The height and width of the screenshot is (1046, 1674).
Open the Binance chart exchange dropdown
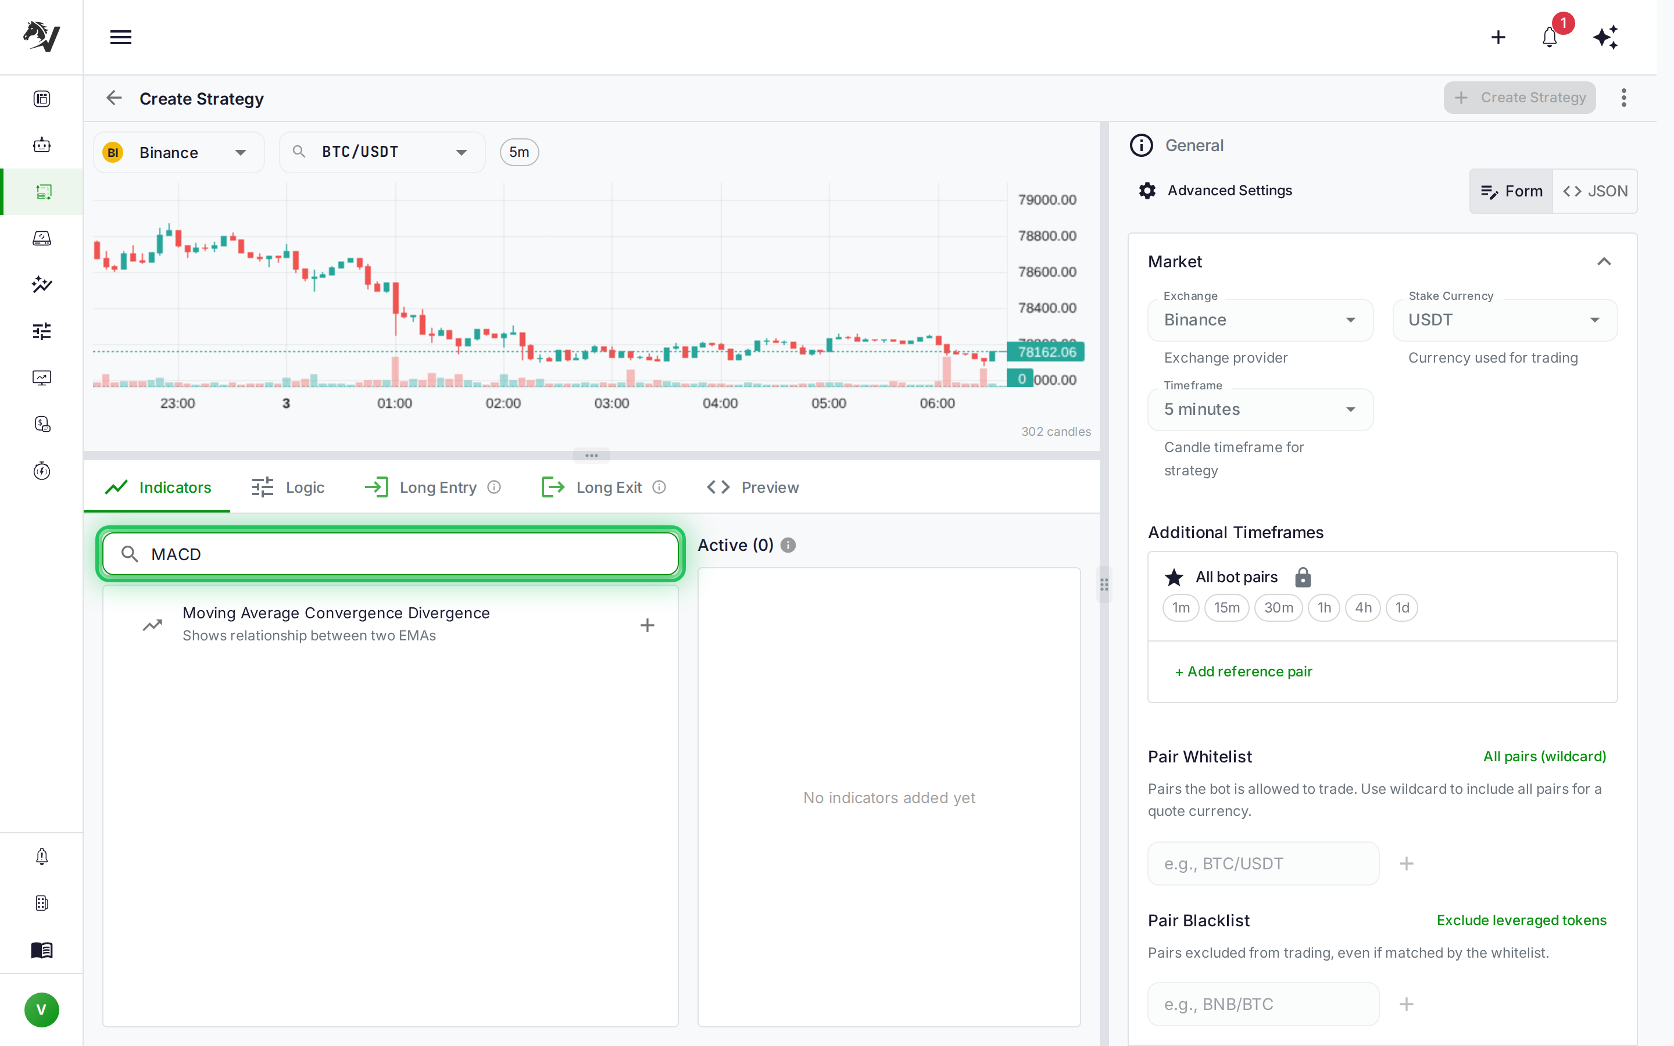coord(179,152)
